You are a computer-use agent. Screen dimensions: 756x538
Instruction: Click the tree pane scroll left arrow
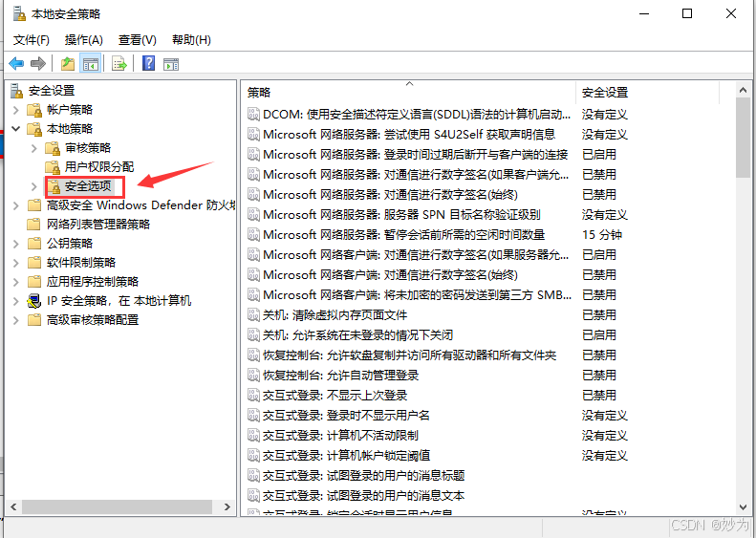[13, 507]
